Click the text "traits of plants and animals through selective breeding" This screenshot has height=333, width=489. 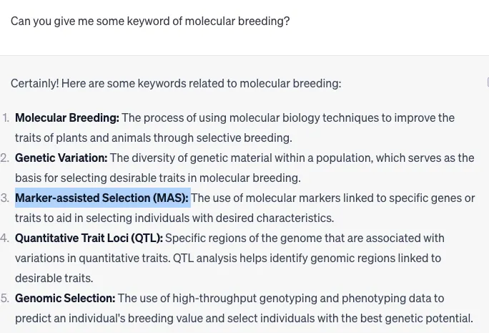coord(152,137)
